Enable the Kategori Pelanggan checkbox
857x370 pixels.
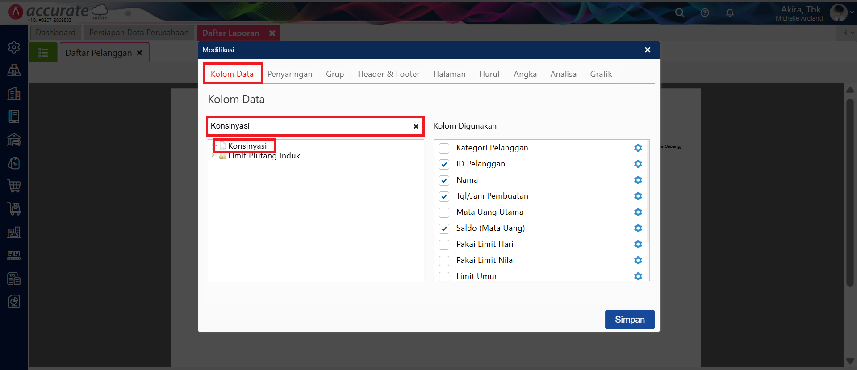coord(444,148)
